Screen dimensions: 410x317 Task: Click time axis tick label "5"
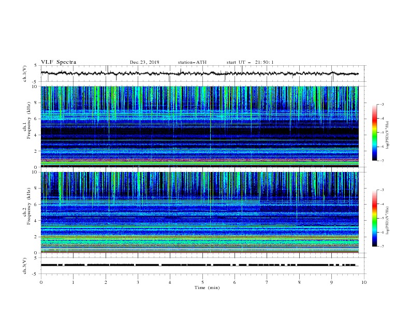coord(202,282)
